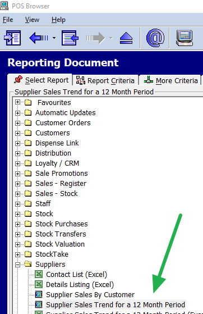Open the Back arrow history dropdown
Viewport: 203px width, 314px height.
[x=54, y=38]
